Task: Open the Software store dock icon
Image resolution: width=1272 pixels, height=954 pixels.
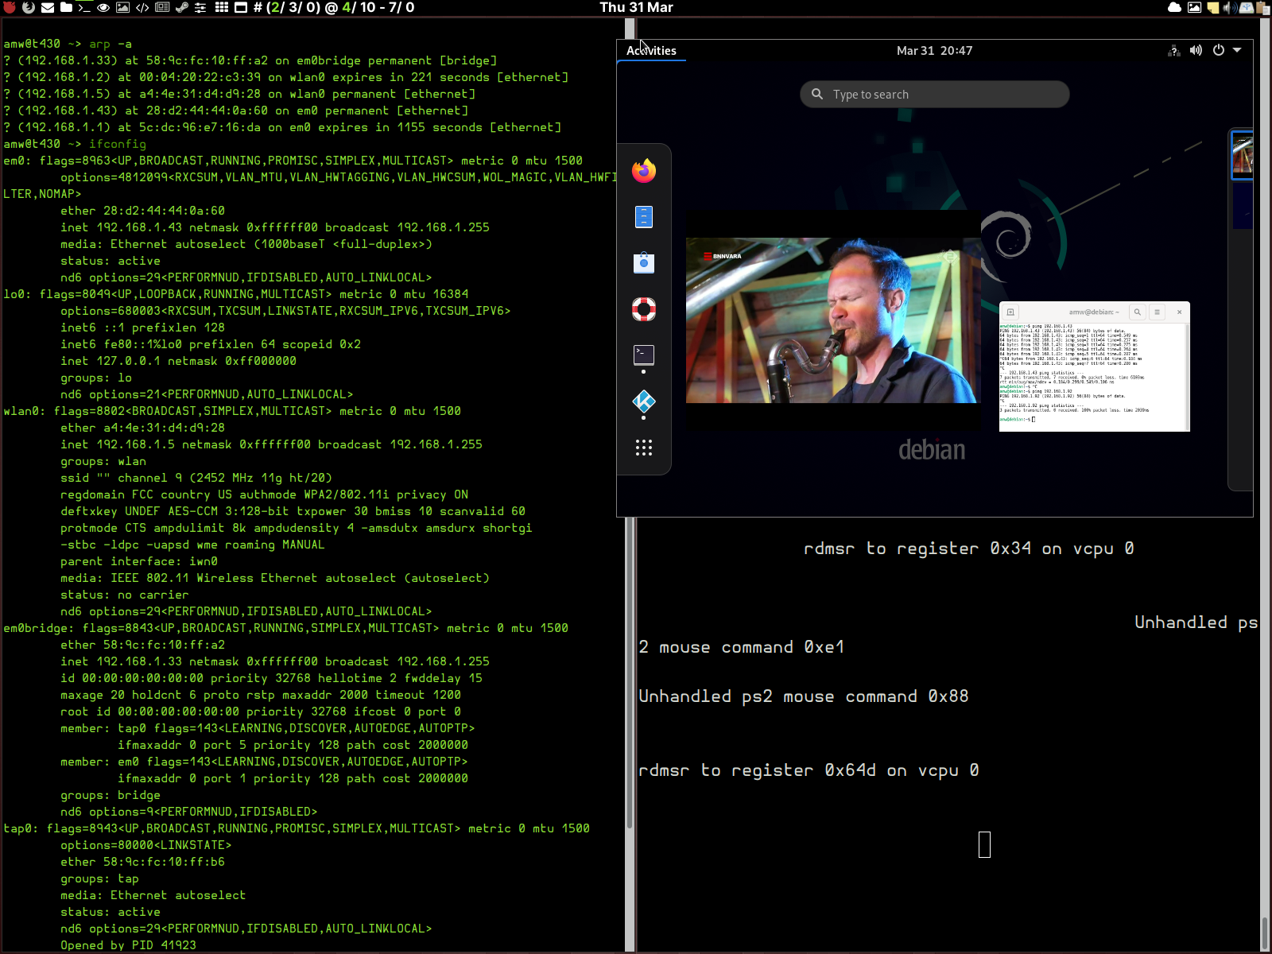Action: 643,262
